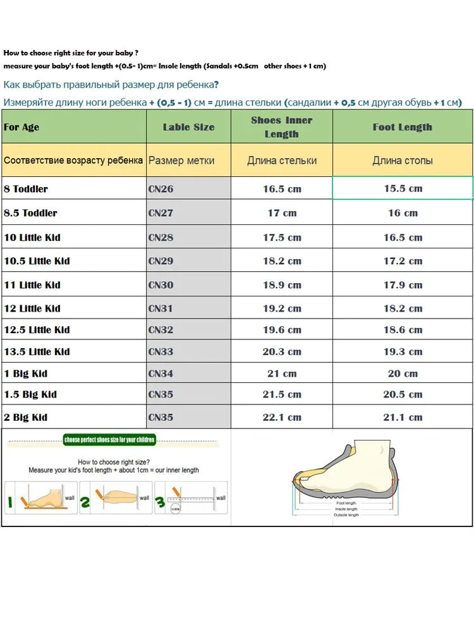474x632 pixels.
Task: Click the Lable Size column header
Action: [188, 126]
